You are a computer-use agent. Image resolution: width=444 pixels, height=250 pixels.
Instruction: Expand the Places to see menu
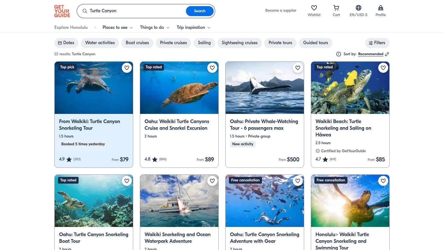118,27
